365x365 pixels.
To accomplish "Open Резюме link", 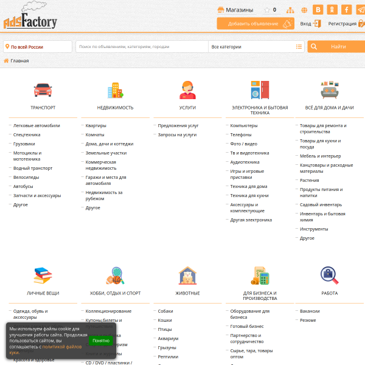I will pos(308,320).
